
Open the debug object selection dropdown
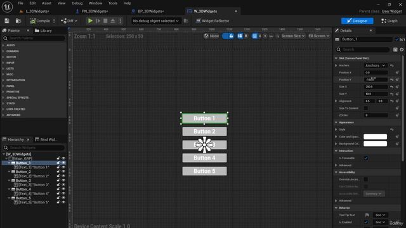[x=155, y=21]
